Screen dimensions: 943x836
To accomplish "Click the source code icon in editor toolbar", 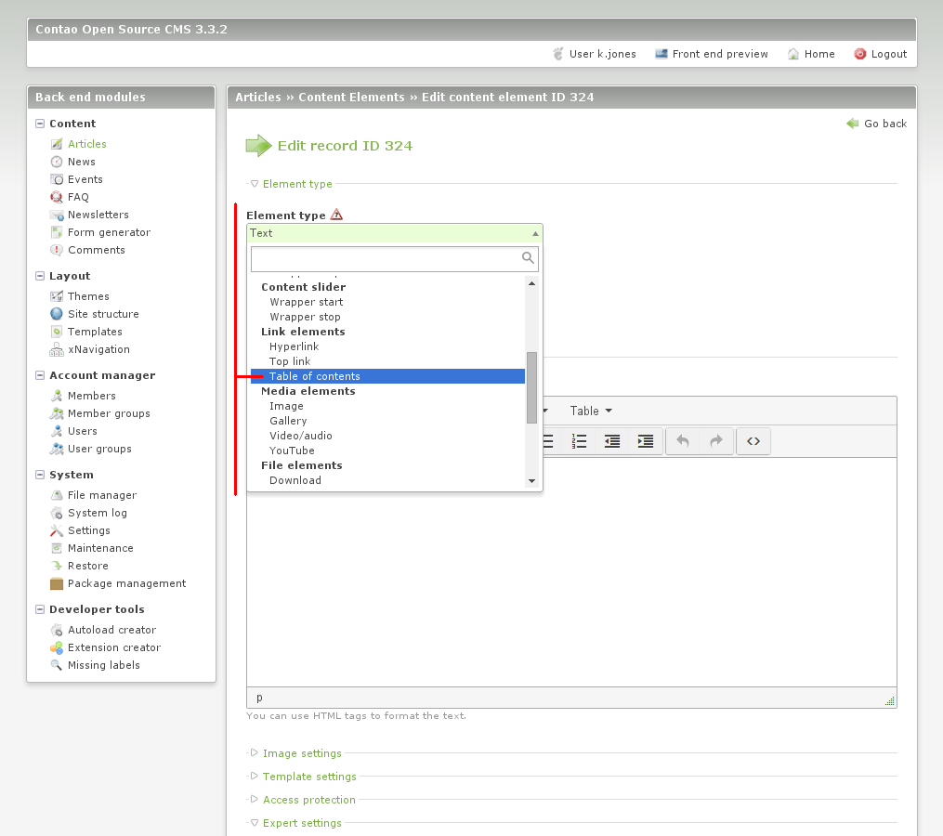I will click(x=753, y=441).
